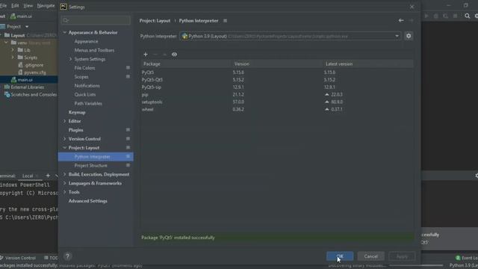
Task: Open the Settings help question mark
Action: [x=68, y=256]
